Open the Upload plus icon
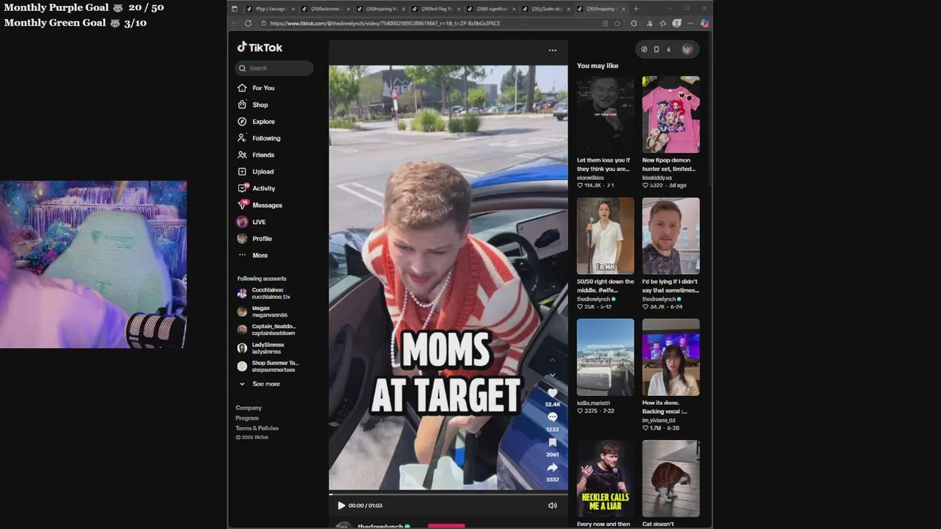 pos(242,172)
